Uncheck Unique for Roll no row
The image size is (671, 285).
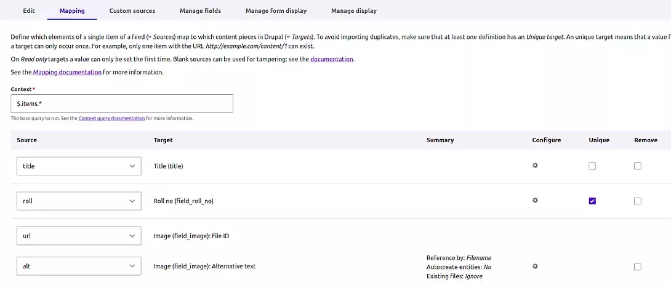click(592, 201)
